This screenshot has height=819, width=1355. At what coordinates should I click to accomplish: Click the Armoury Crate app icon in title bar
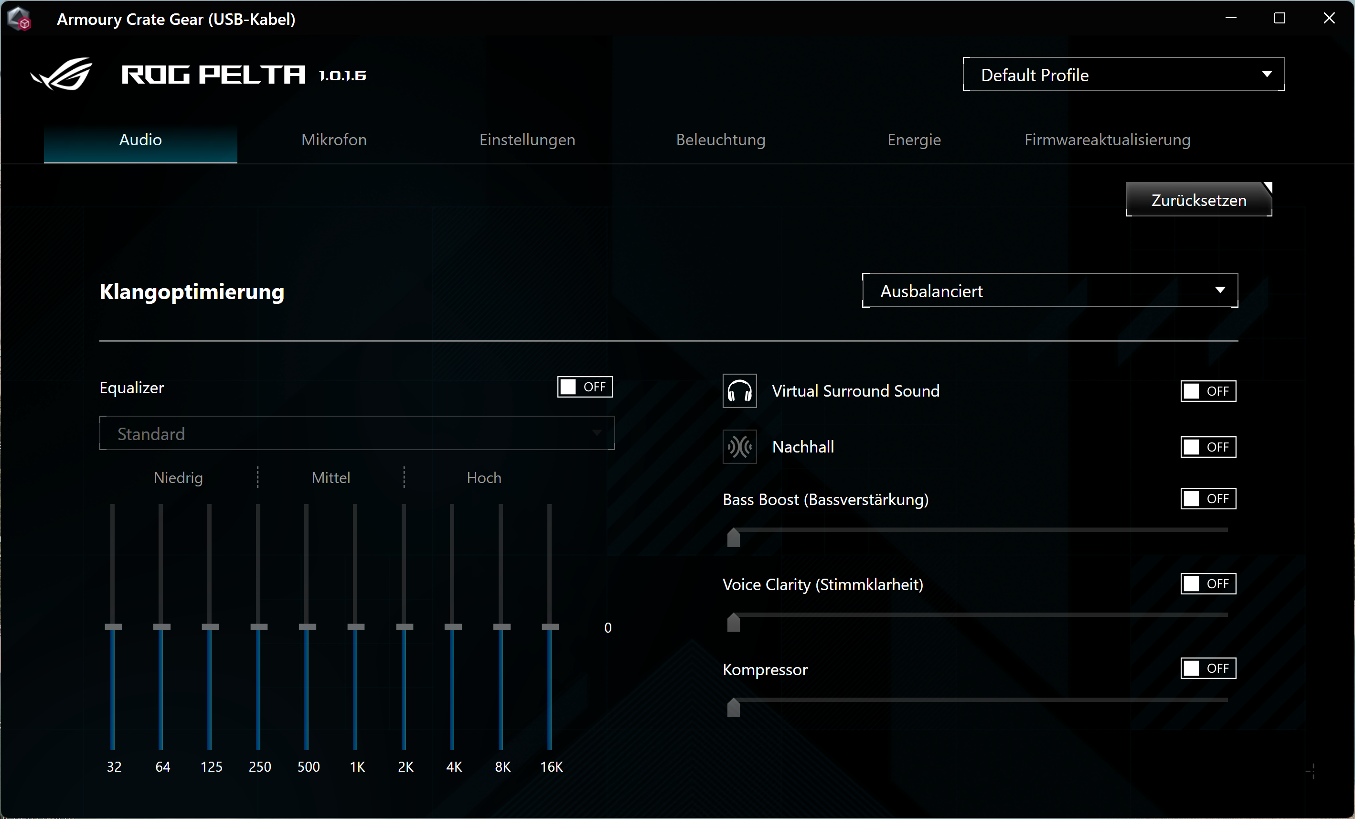[x=19, y=19]
